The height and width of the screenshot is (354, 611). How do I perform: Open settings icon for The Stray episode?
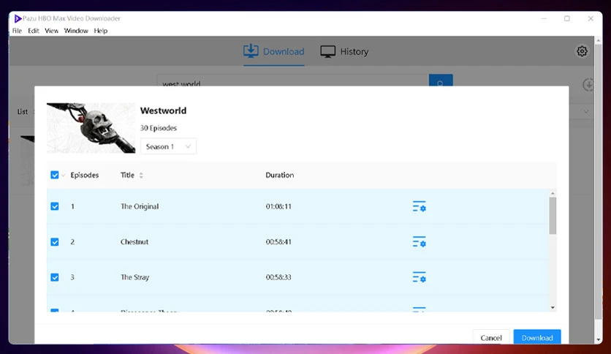coord(420,277)
